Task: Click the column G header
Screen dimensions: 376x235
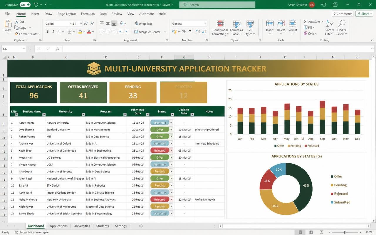Action: coord(184,57)
